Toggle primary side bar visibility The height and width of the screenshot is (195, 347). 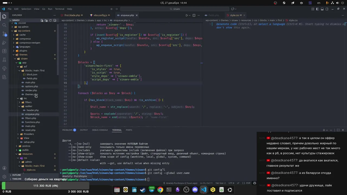(x=317, y=9)
